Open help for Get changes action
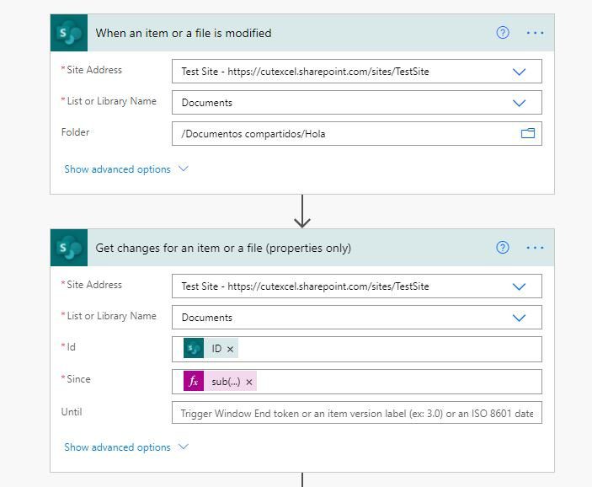Image resolution: width=592 pixels, height=487 pixels. 503,248
